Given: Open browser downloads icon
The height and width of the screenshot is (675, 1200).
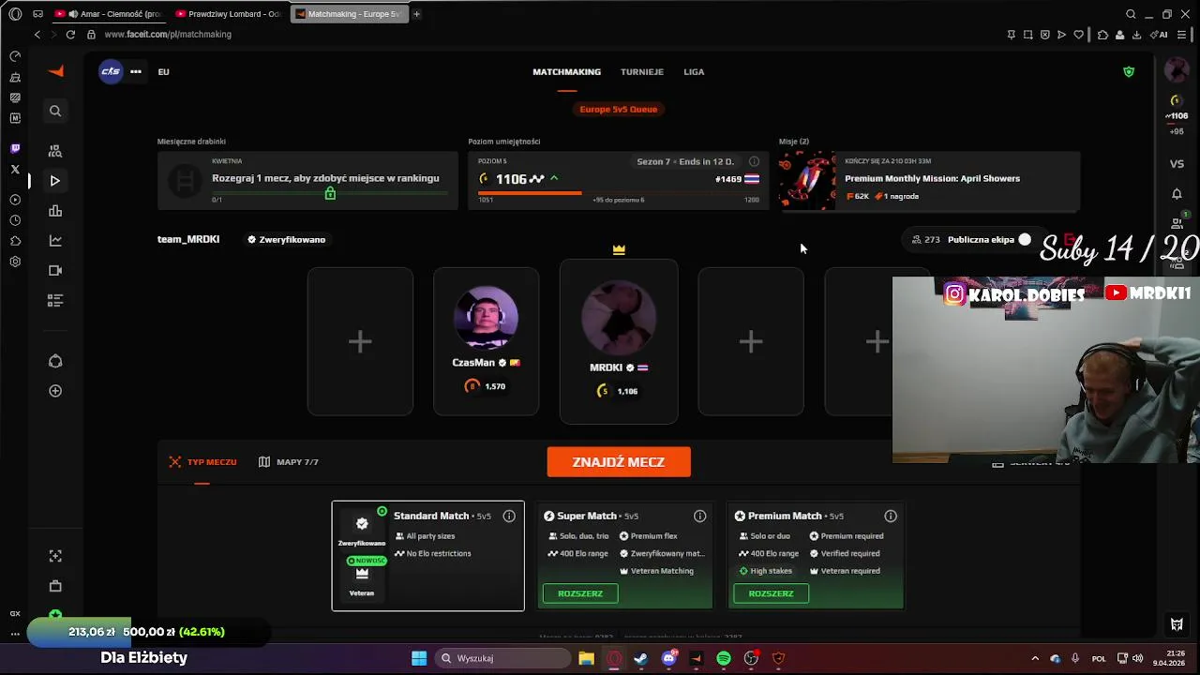Looking at the screenshot, I should point(1136,35).
